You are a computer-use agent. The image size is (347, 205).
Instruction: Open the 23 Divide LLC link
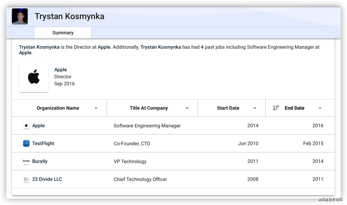(47, 179)
